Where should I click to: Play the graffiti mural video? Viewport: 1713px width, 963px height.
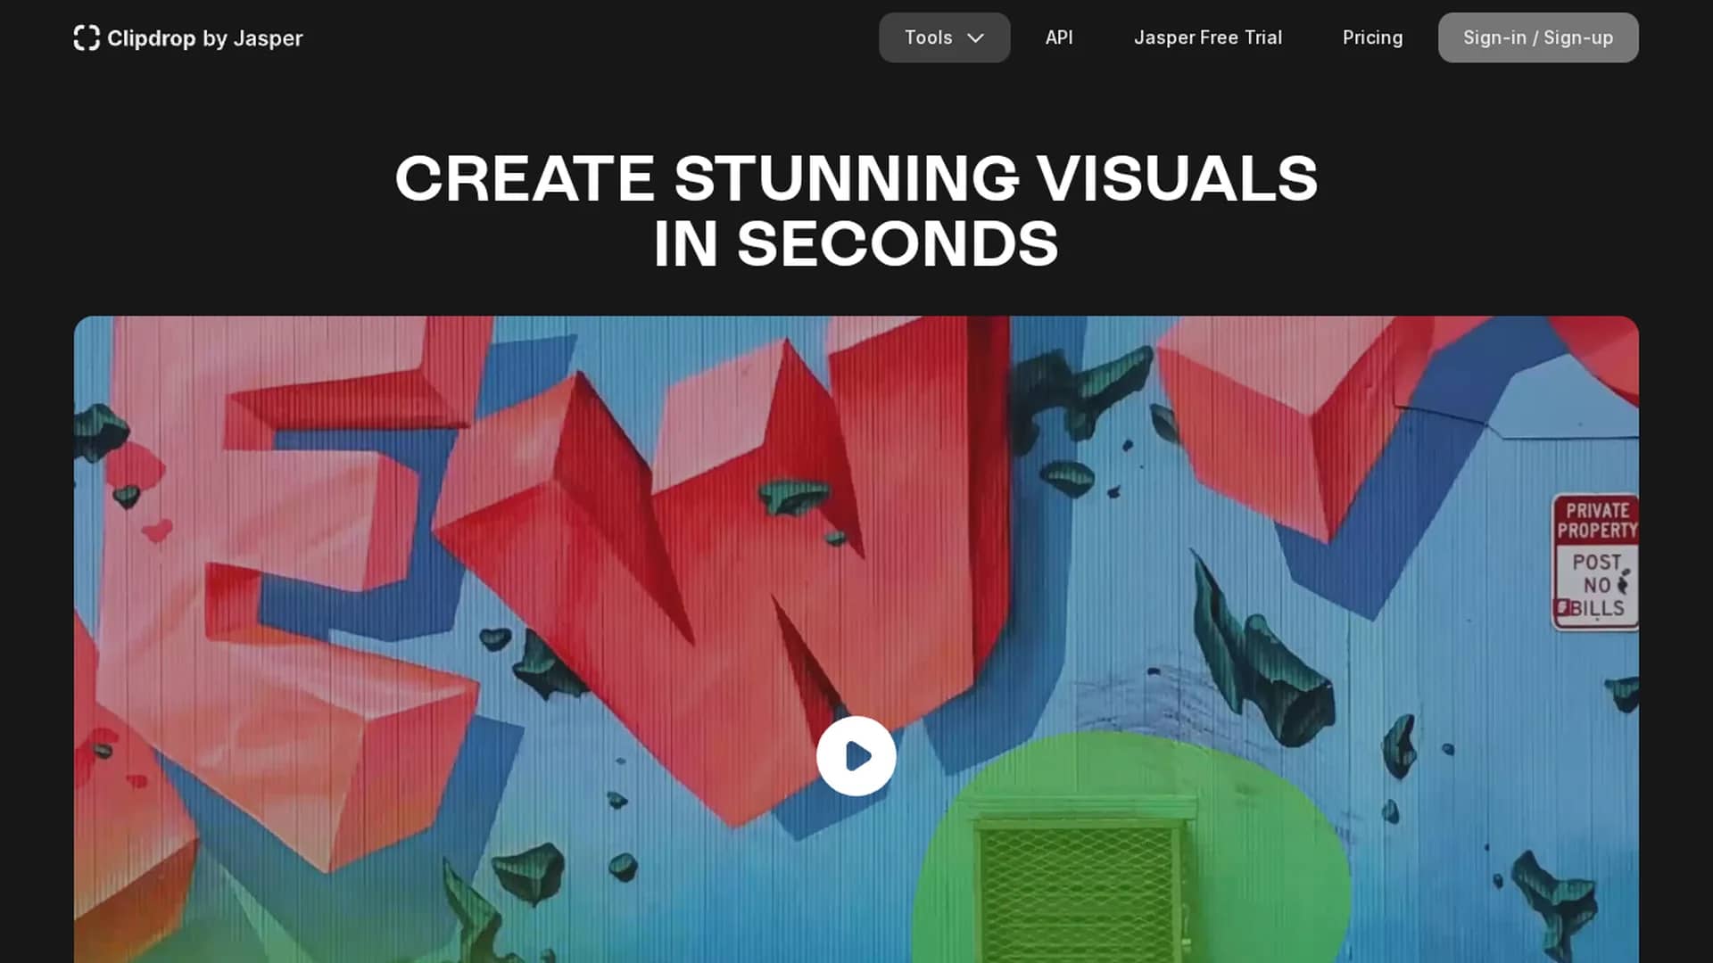coord(856,756)
